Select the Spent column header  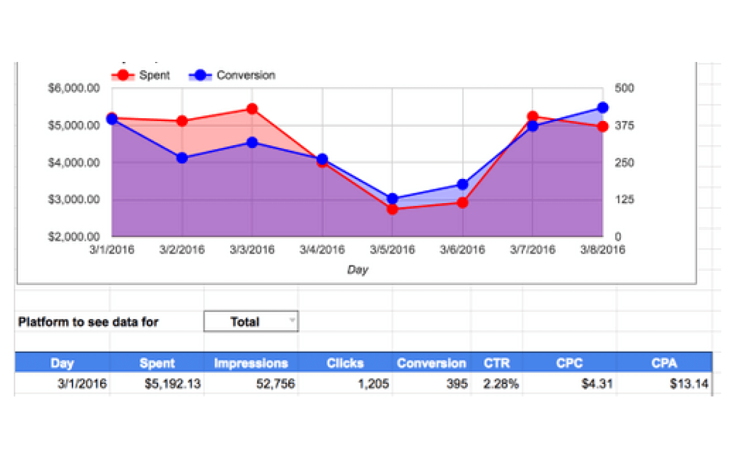(x=157, y=363)
